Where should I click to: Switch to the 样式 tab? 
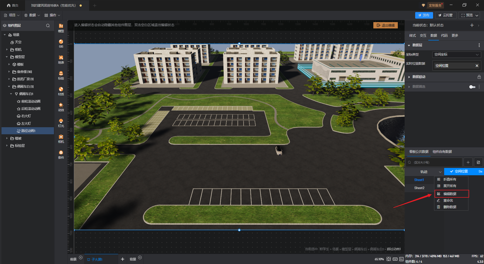coord(412,35)
